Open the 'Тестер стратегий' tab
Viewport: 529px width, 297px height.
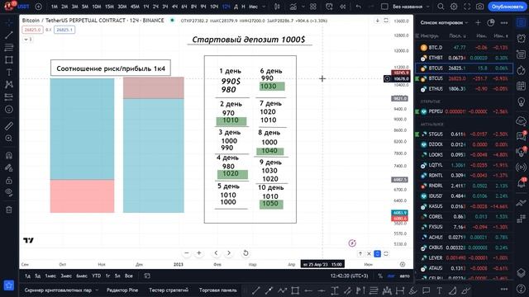[169, 290]
